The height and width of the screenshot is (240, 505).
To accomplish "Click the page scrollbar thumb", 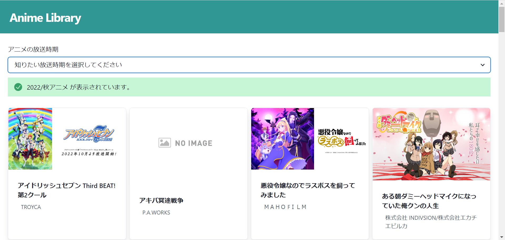I will pos(502,19).
